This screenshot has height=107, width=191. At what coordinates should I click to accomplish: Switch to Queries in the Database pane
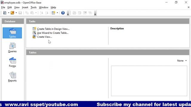tap(12, 48)
